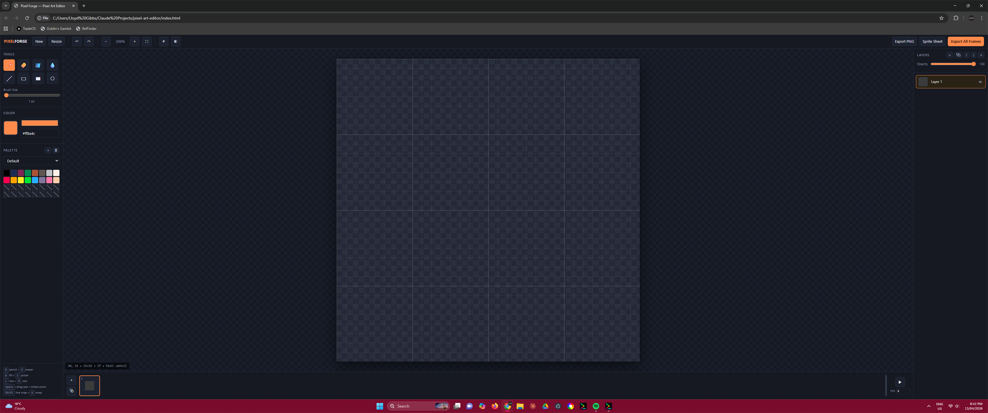
Task: Open the Goblin's Gambit bookmark
Action: click(x=56, y=29)
